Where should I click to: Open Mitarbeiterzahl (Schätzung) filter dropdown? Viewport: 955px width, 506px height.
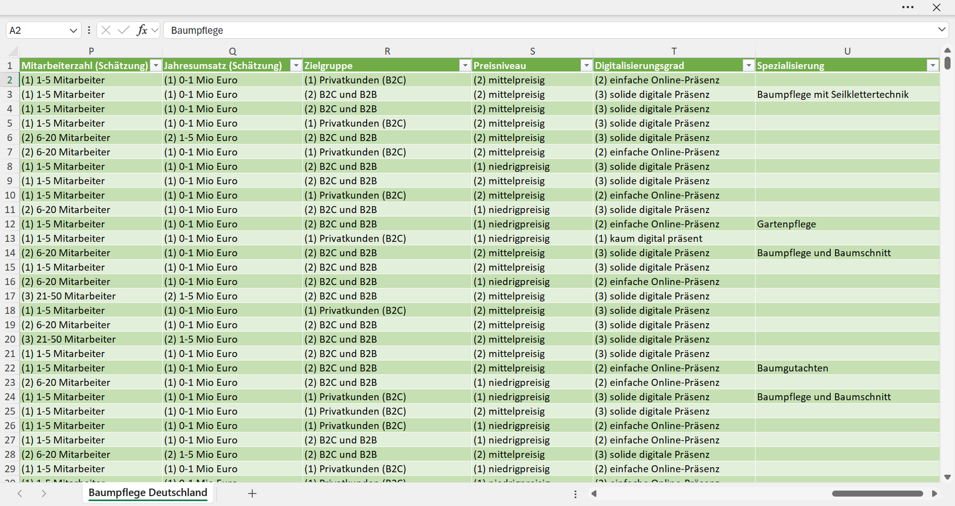pyautogui.click(x=155, y=65)
